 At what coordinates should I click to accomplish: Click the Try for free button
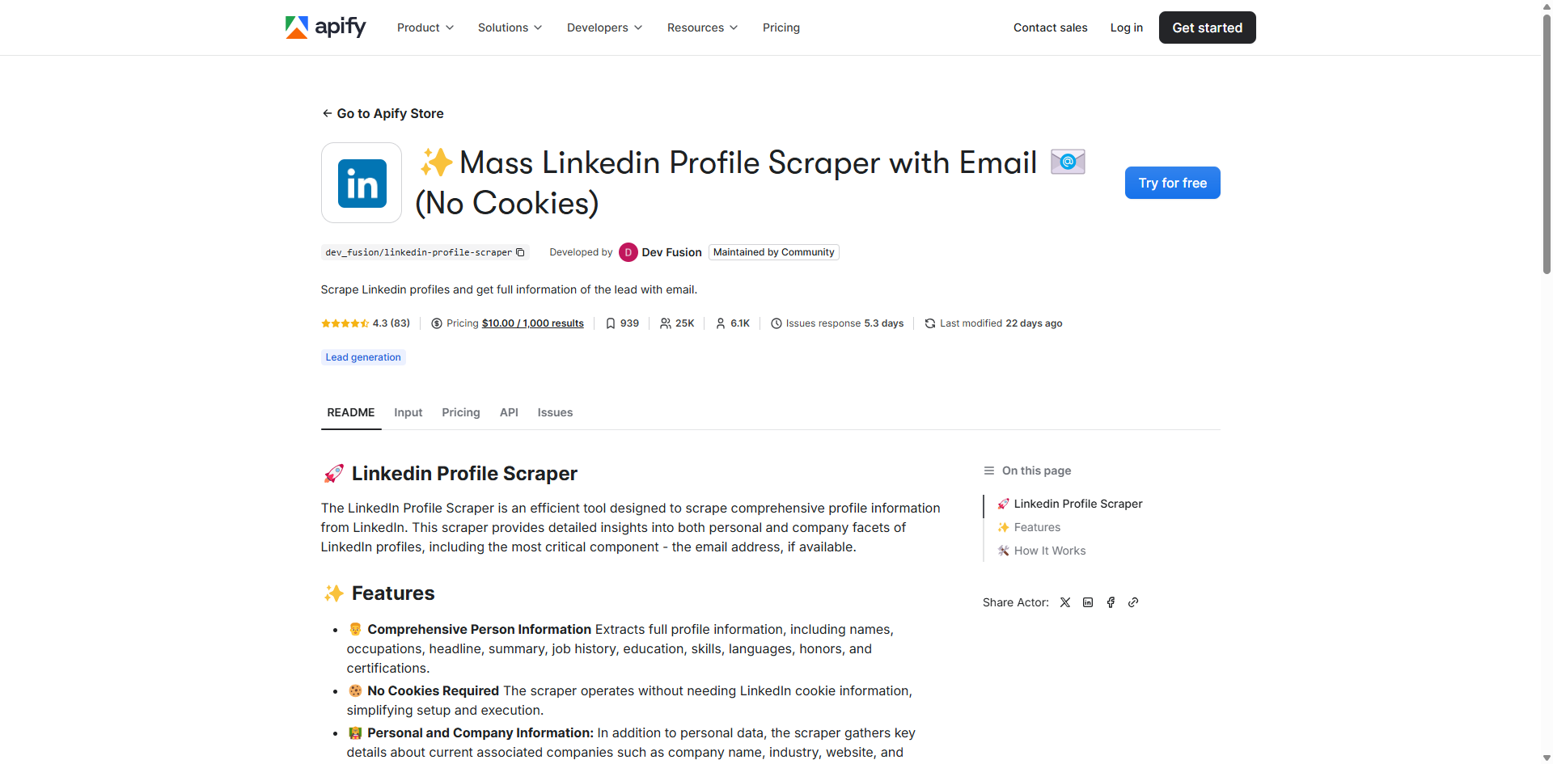point(1172,183)
